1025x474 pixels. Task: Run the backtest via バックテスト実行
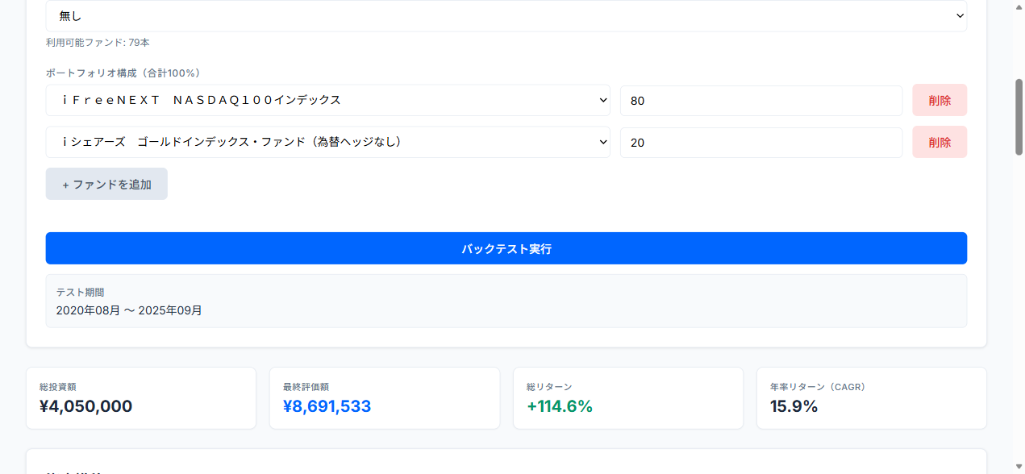(x=506, y=248)
